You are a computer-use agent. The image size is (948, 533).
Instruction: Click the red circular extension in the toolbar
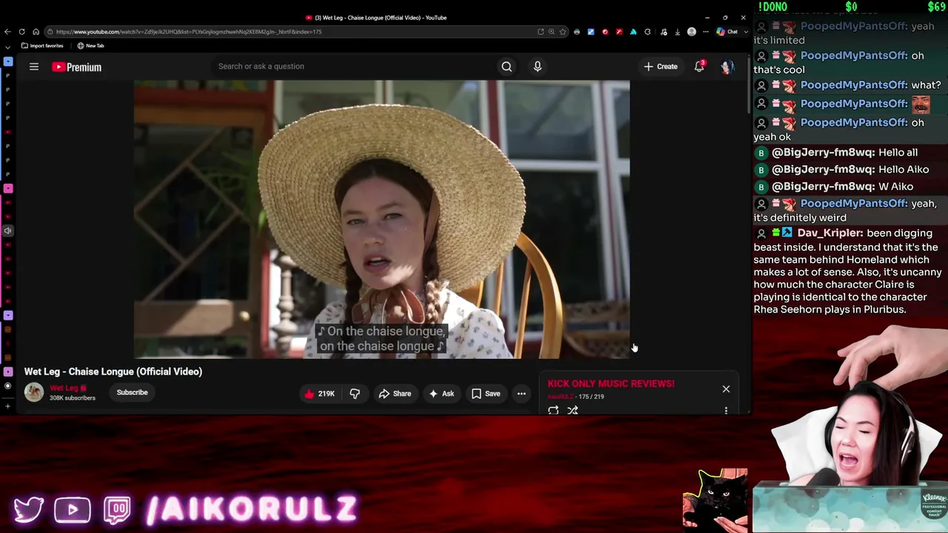tap(605, 32)
